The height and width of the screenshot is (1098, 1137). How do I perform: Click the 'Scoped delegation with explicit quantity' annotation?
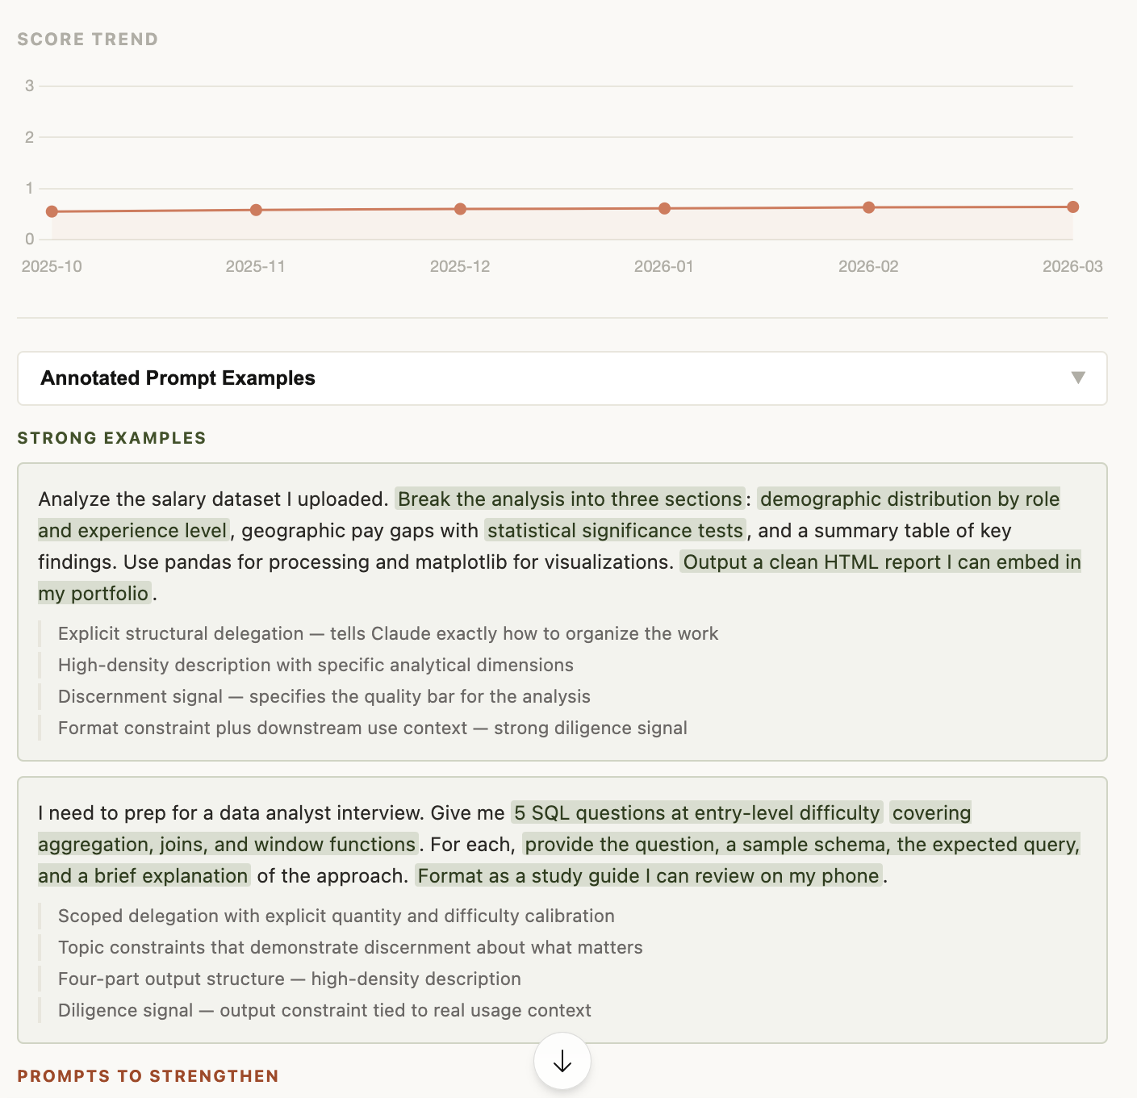tap(336, 916)
